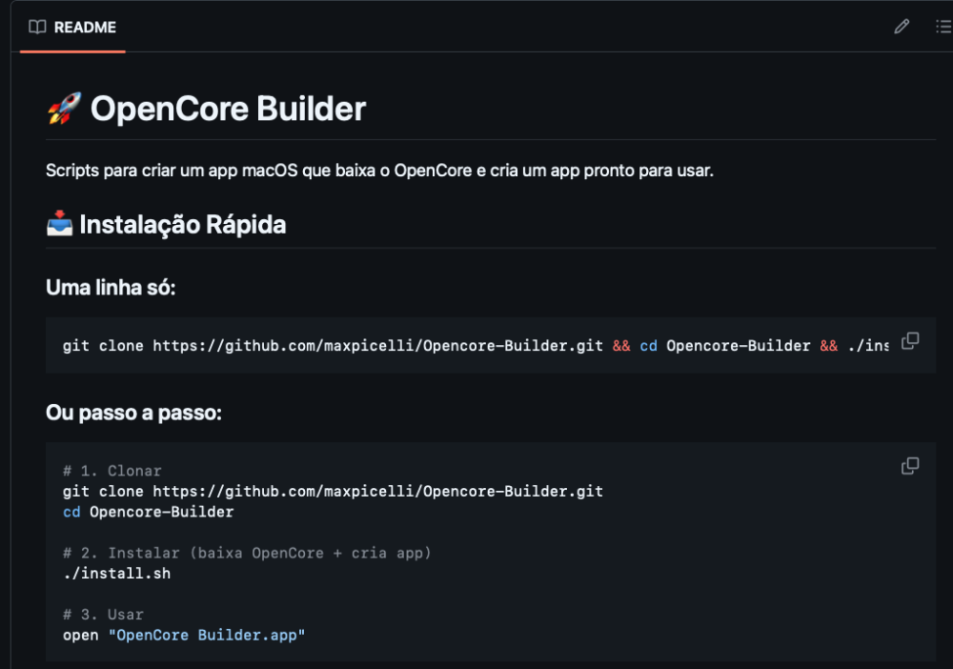Click the OpenCore Builder heading

tap(228, 110)
